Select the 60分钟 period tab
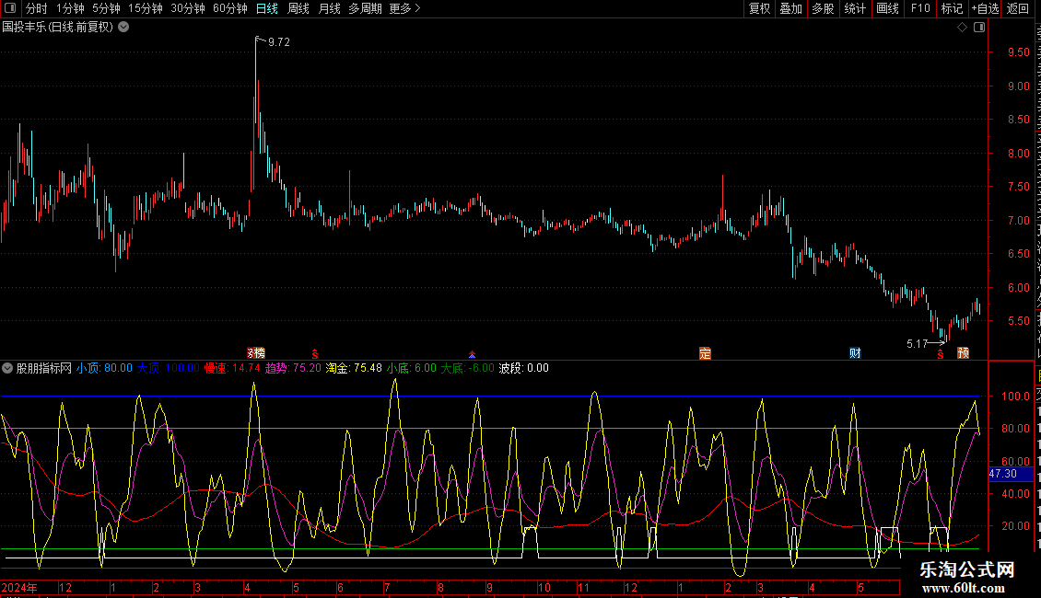1041x598 pixels. click(x=229, y=8)
